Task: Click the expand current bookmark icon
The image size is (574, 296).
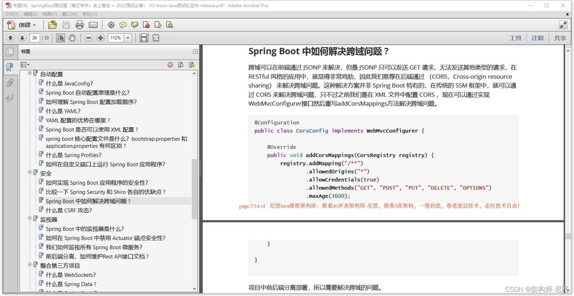Action: pos(192,64)
